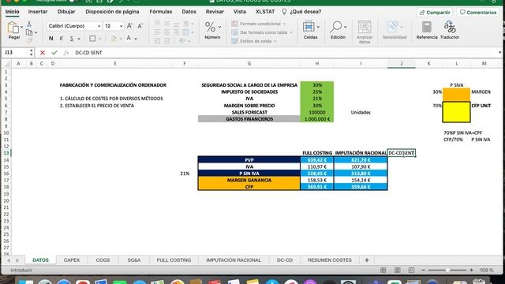This screenshot has width=505, height=284.
Task: Switch to the DC-CD sheet
Action: pyautogui.click(x=285, y=260)
